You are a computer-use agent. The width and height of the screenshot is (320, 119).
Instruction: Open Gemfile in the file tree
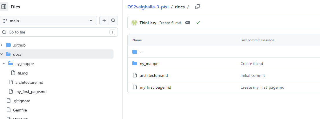[20, 110]
